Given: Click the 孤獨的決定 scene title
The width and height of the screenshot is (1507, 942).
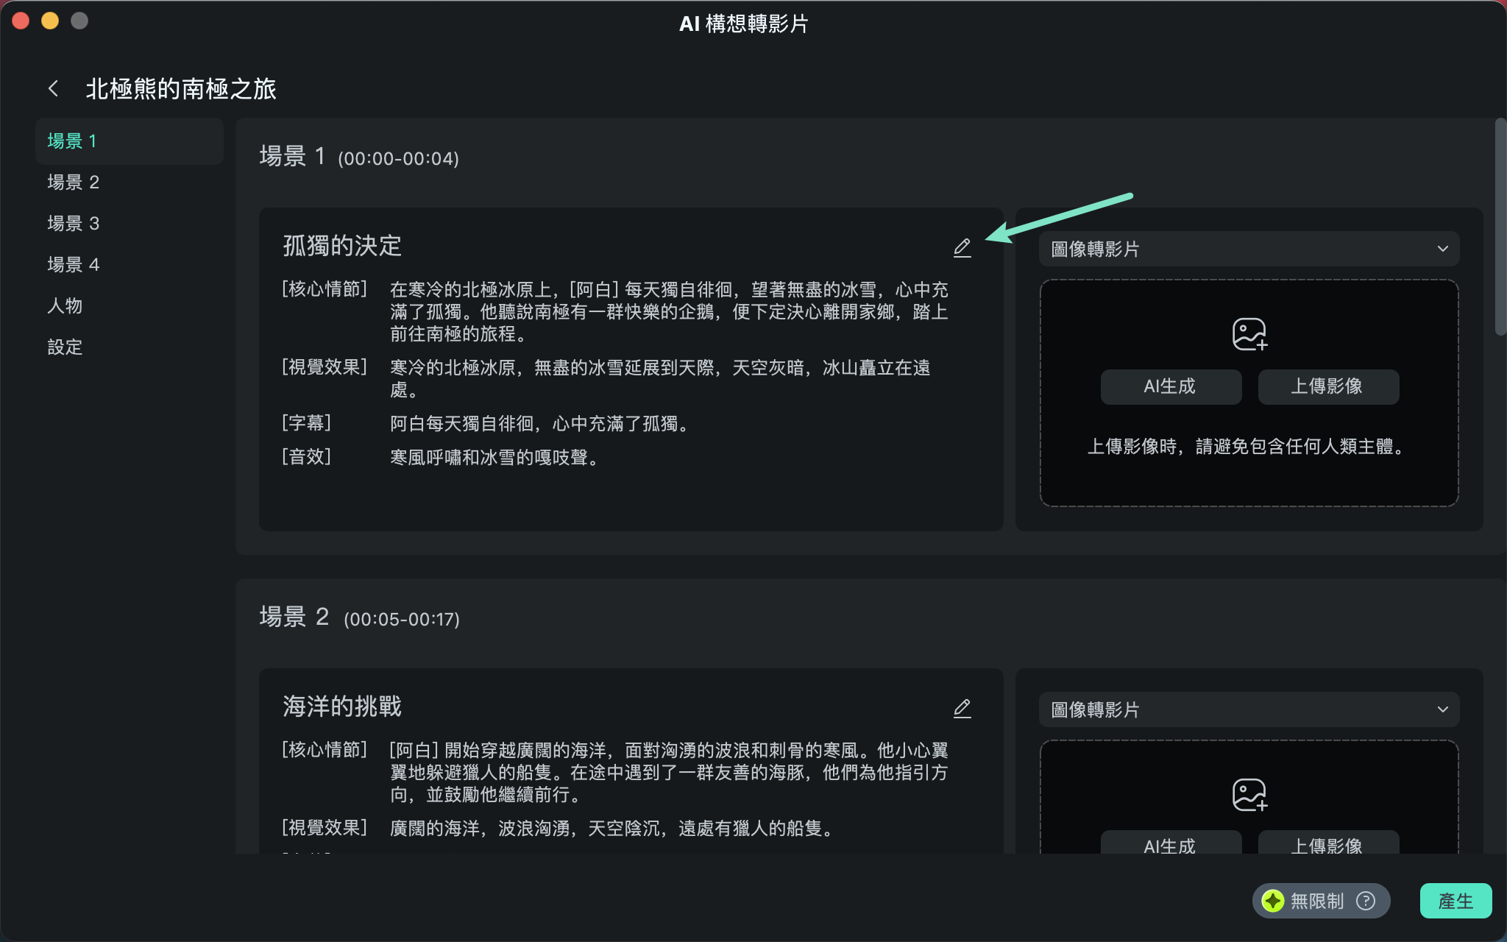Looking at the screenshot, I should pyautogui.click(x=342, y=246).
